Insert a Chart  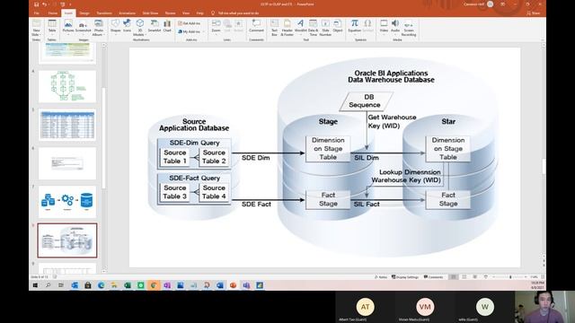click(x=167, y=26)
